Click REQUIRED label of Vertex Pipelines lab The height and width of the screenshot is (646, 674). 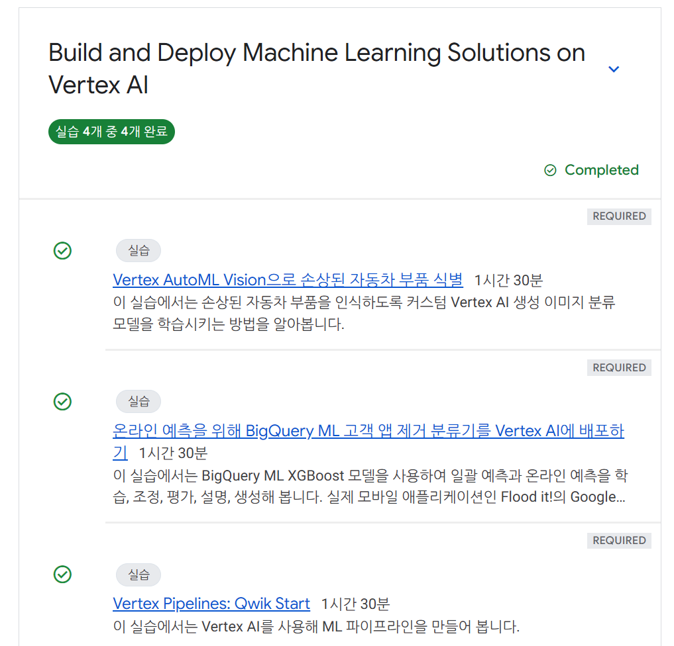pyautogui.click(x=619, y=540)
